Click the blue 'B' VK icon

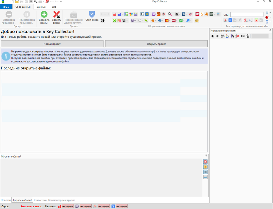point(184,14)
